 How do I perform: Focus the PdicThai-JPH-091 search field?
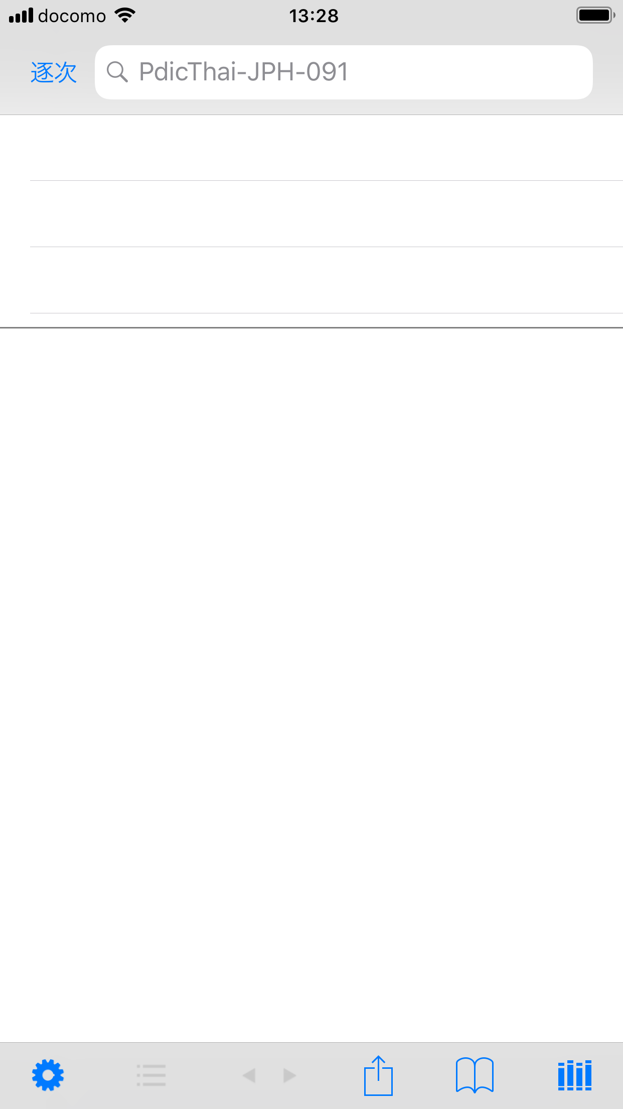pos(344,72)
